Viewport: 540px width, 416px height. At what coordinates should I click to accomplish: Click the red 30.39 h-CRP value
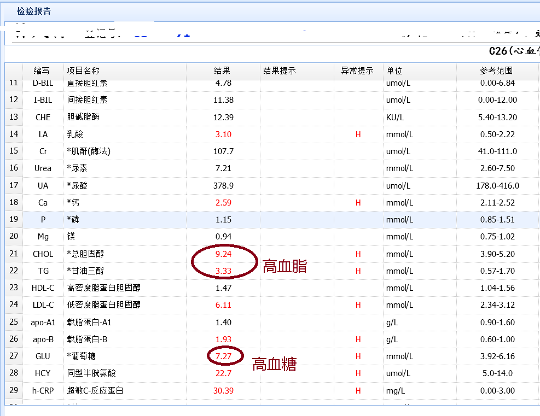point(224,390)
